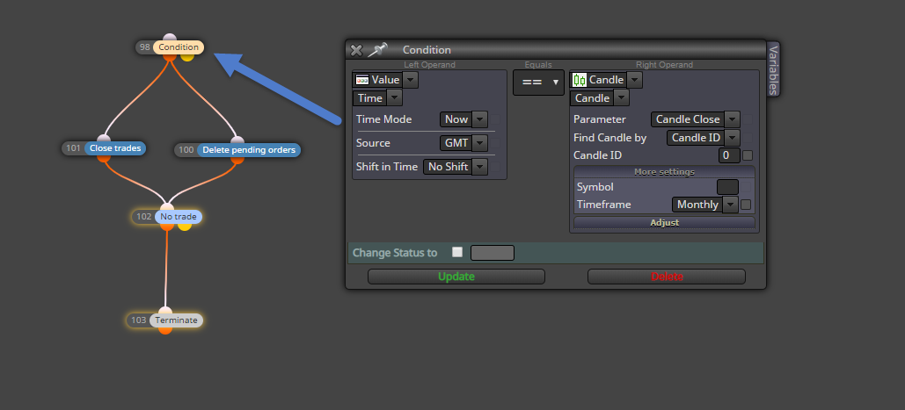Image resolution: width=905 pixels, height=410 pixels.
Task: Open the Timeframe 'Monthly' dropdown
Action: pos(731,205)
